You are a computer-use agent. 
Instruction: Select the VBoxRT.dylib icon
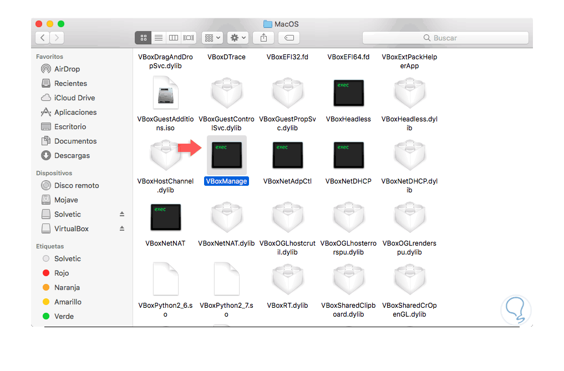pyautogui.click(x=287, y=279)
